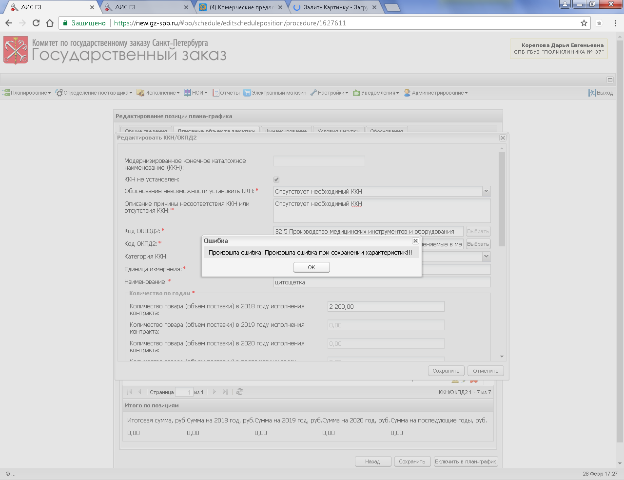This screenshot has height=480, width=624.
Task: Cancel the ККН/ОКПД2 dialog with Отменить
Action: point(486,371)
